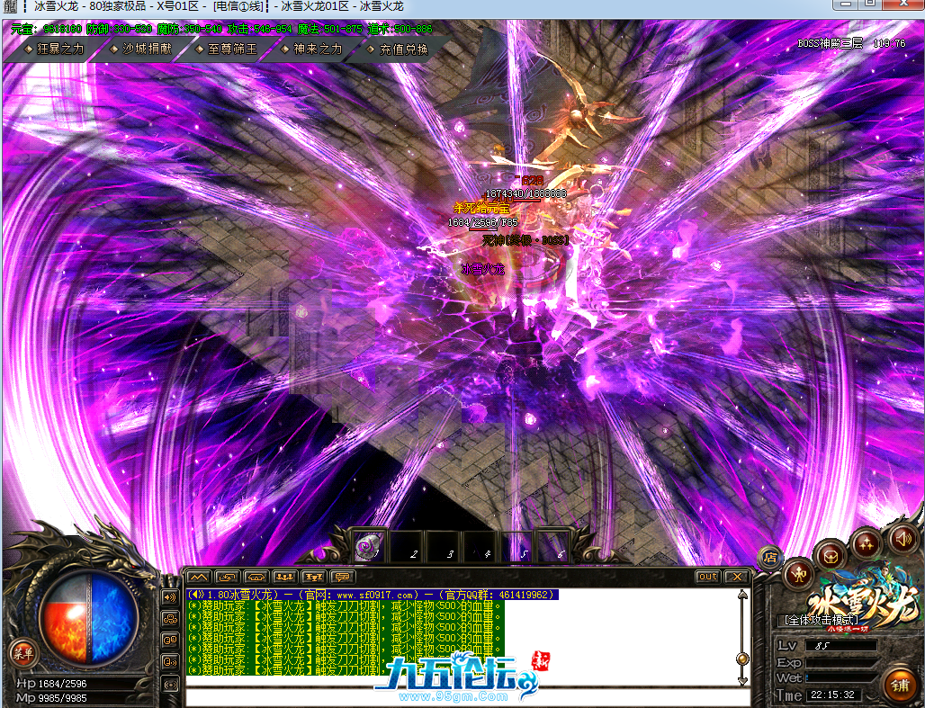Click the second chat toolbar icon with curved arrow
The width and height of the screenshot is (925, 708).
pyautogui.click(x=227, y=577)
